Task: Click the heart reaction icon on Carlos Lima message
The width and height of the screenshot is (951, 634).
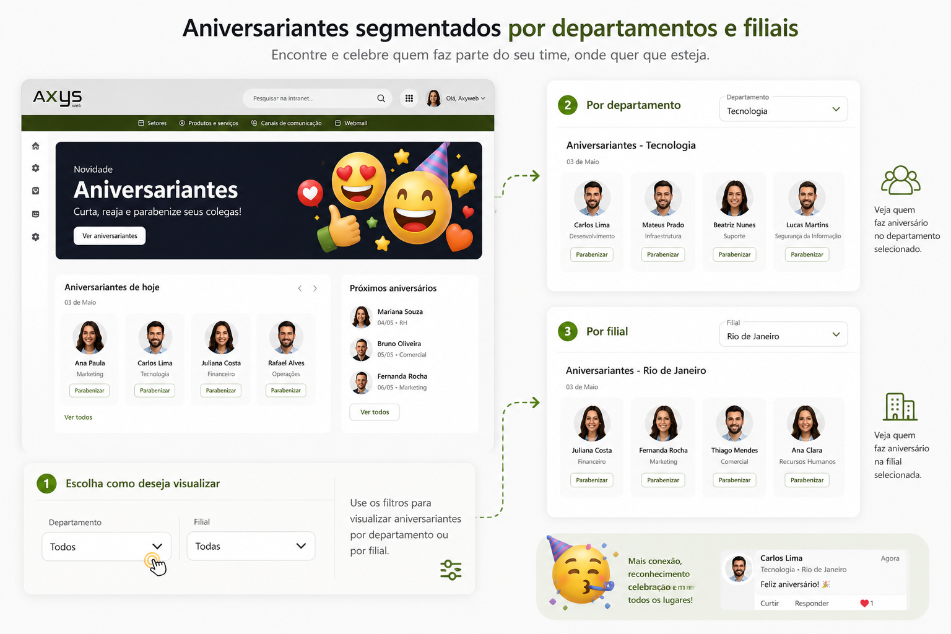Action: click(x=864, y=603)
